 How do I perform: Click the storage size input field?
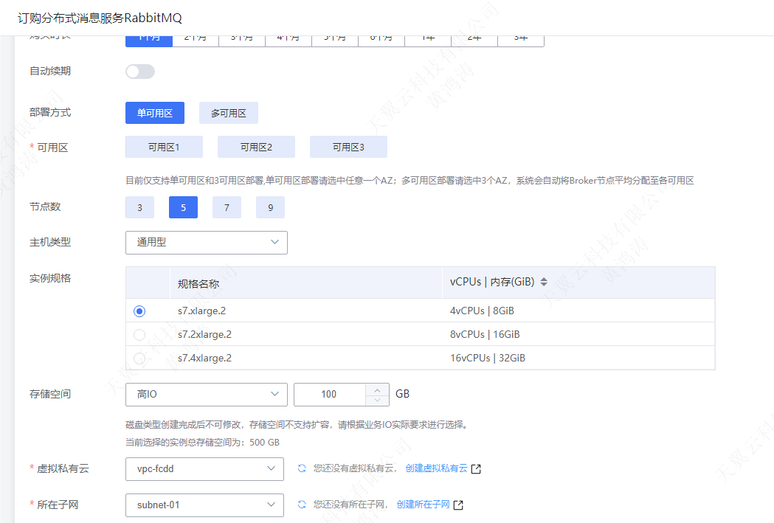point(329,395)
